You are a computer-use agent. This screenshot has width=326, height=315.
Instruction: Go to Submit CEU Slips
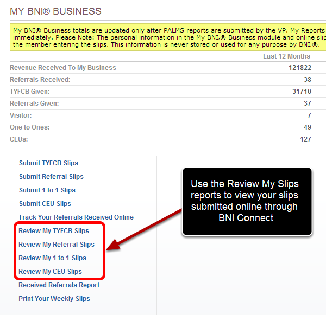45,204
